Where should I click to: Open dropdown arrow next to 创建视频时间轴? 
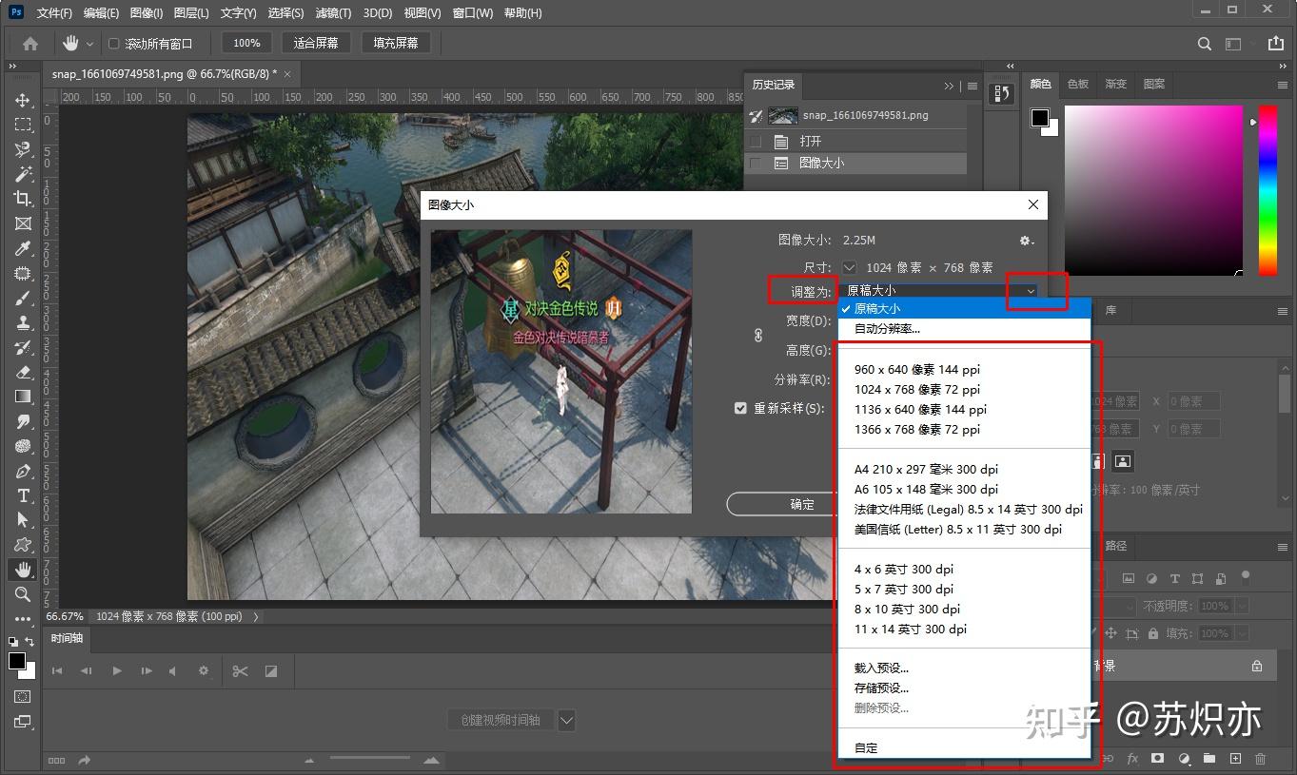tap(566, 720)
